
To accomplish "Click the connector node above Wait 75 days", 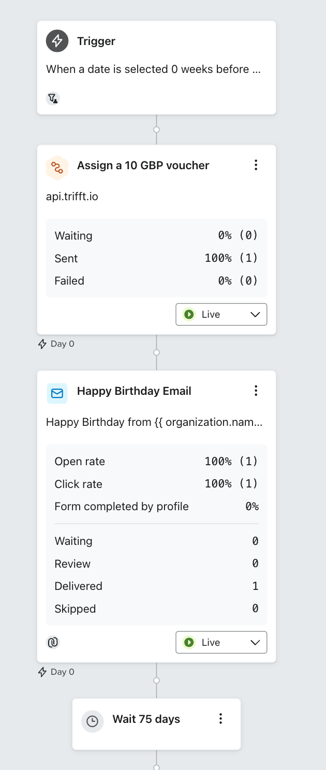I will [156, 680].
